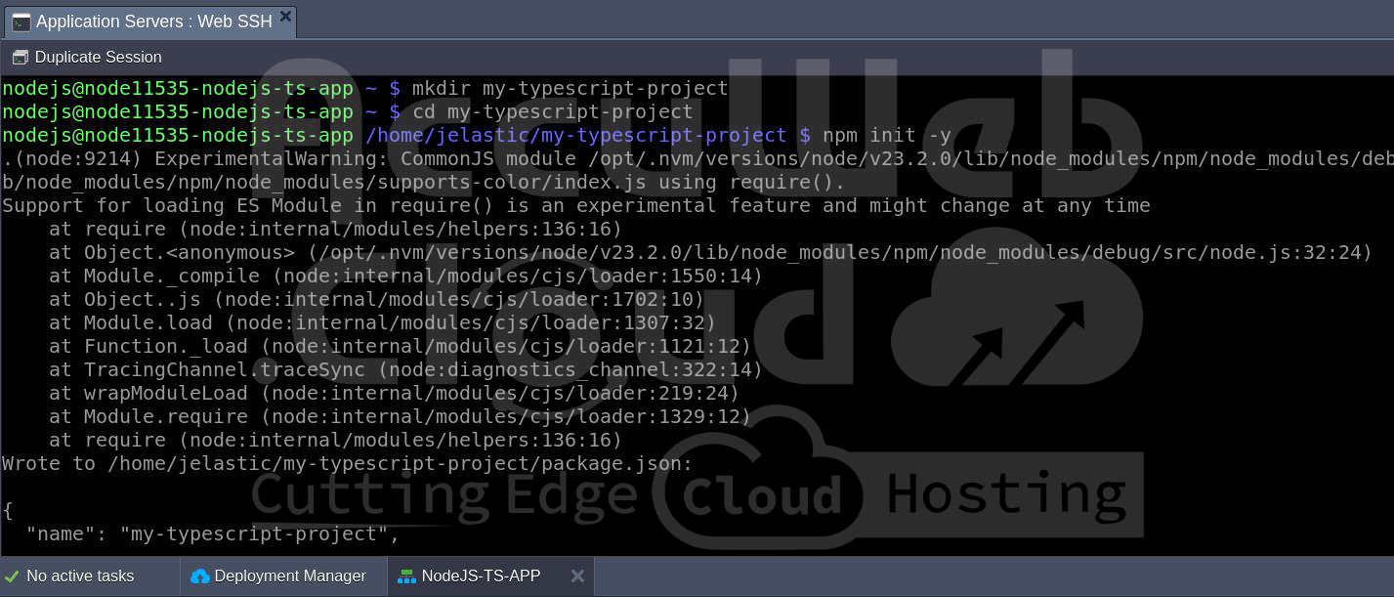Close the NodeJS-TS-APP bottom tab
Viewport: 1394px width, 597px height.
coord(577,576)
